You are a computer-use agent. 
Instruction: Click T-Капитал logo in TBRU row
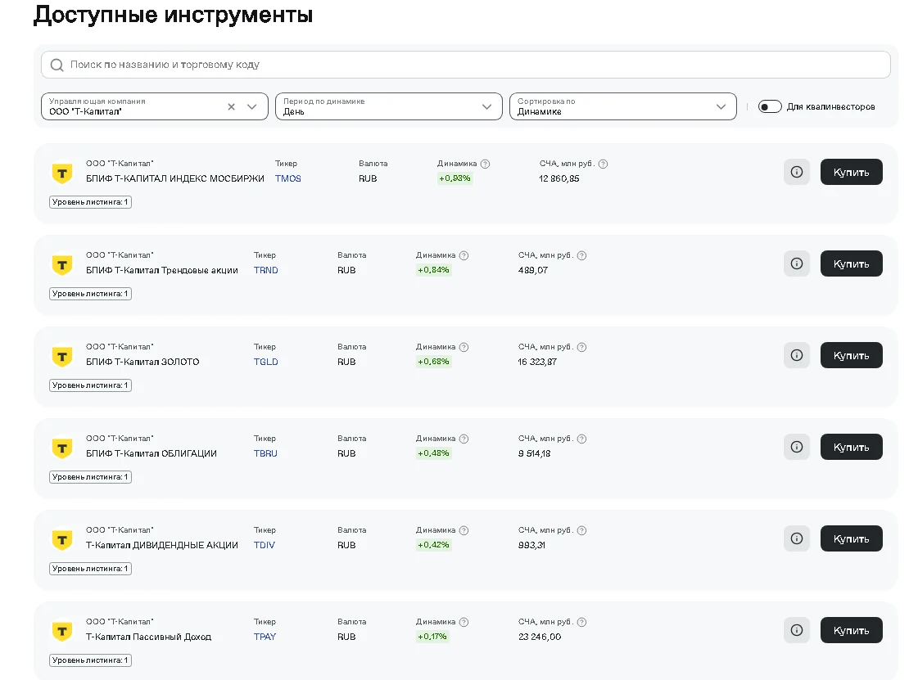[62, 447]
